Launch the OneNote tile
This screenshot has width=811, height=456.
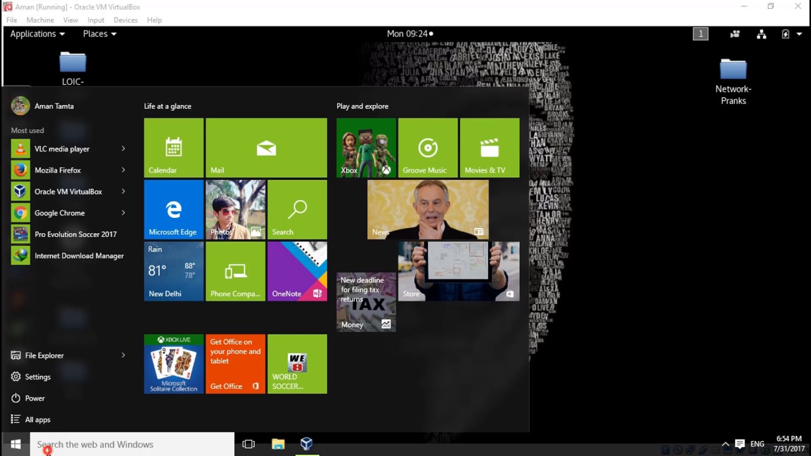click(x=297, y=271)
